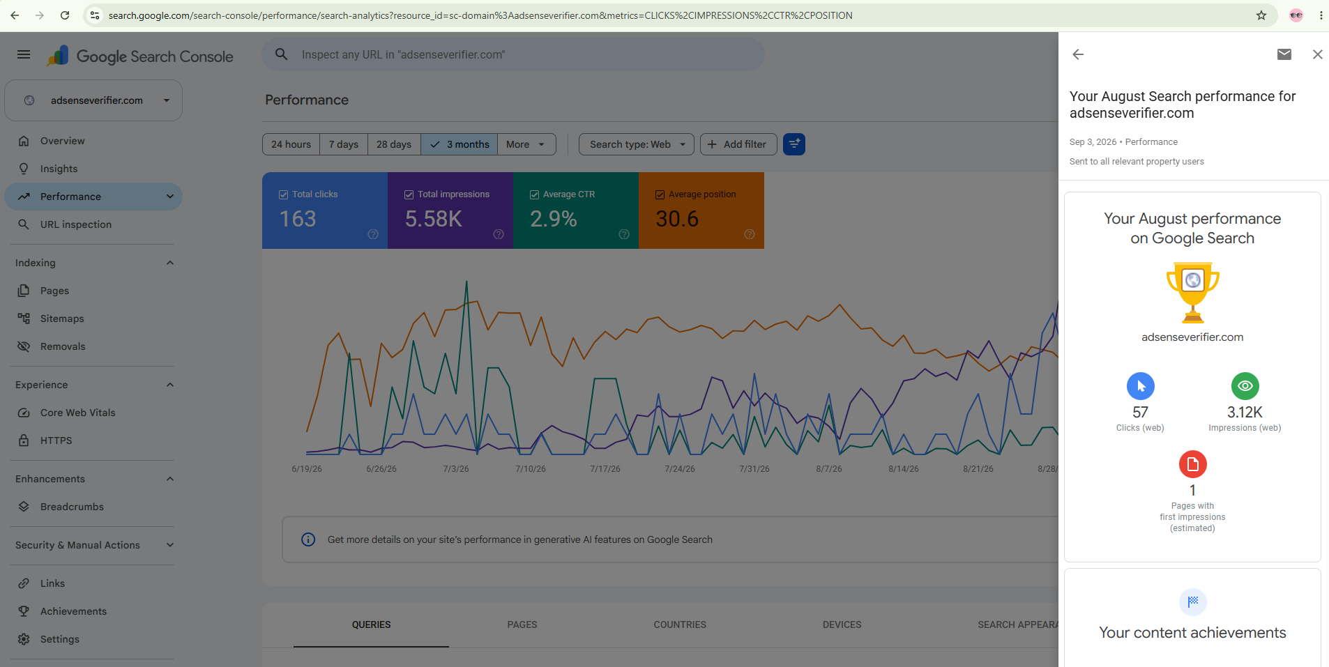The height and width of the screenshot is (667, 1329).
Task: Open the More date range dropdown
Action: tap(526, 144)
